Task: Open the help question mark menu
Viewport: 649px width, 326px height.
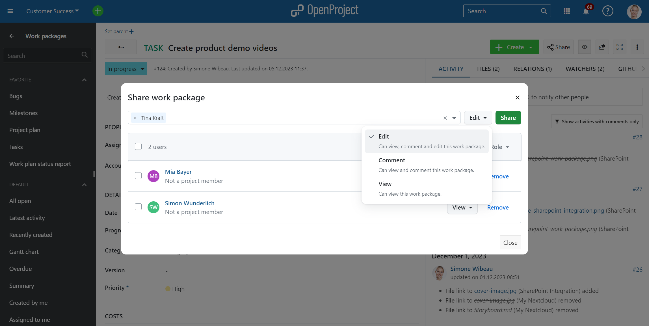Action: 607,11
